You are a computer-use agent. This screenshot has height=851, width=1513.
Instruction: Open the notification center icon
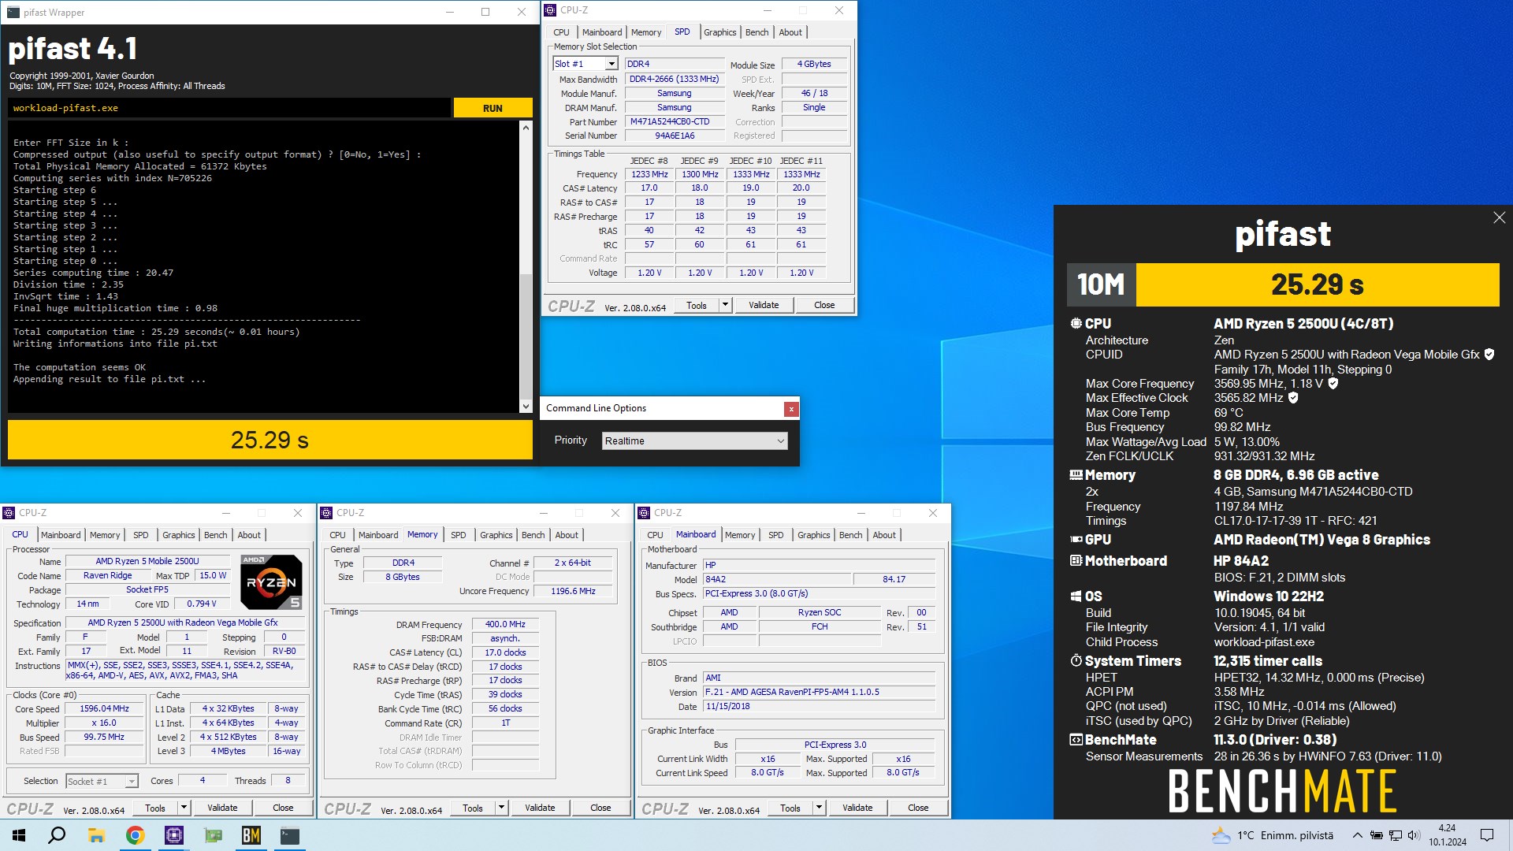[1487, 835]
